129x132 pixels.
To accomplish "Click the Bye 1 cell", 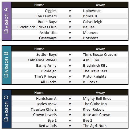I will tap(52, 121).
